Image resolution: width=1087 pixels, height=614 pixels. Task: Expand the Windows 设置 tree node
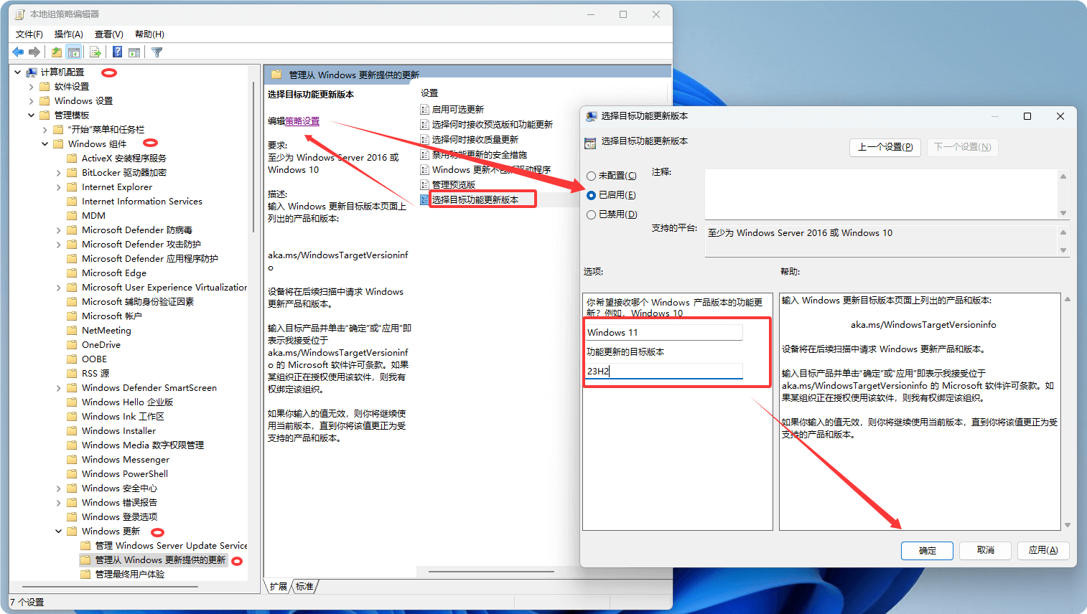[32, 100]
